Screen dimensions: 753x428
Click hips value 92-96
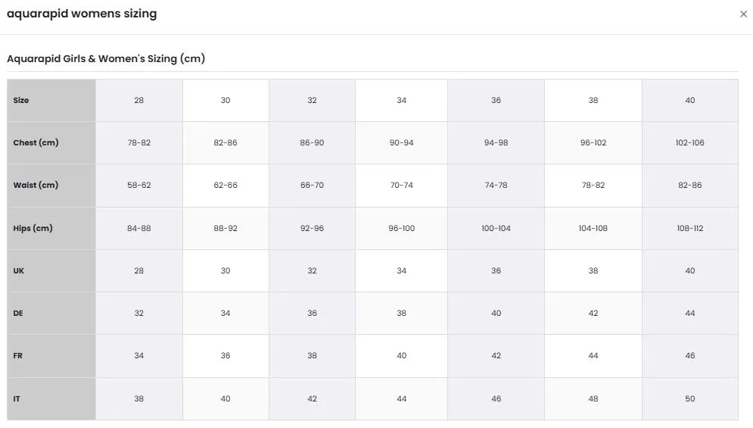(x=312, y=229)
